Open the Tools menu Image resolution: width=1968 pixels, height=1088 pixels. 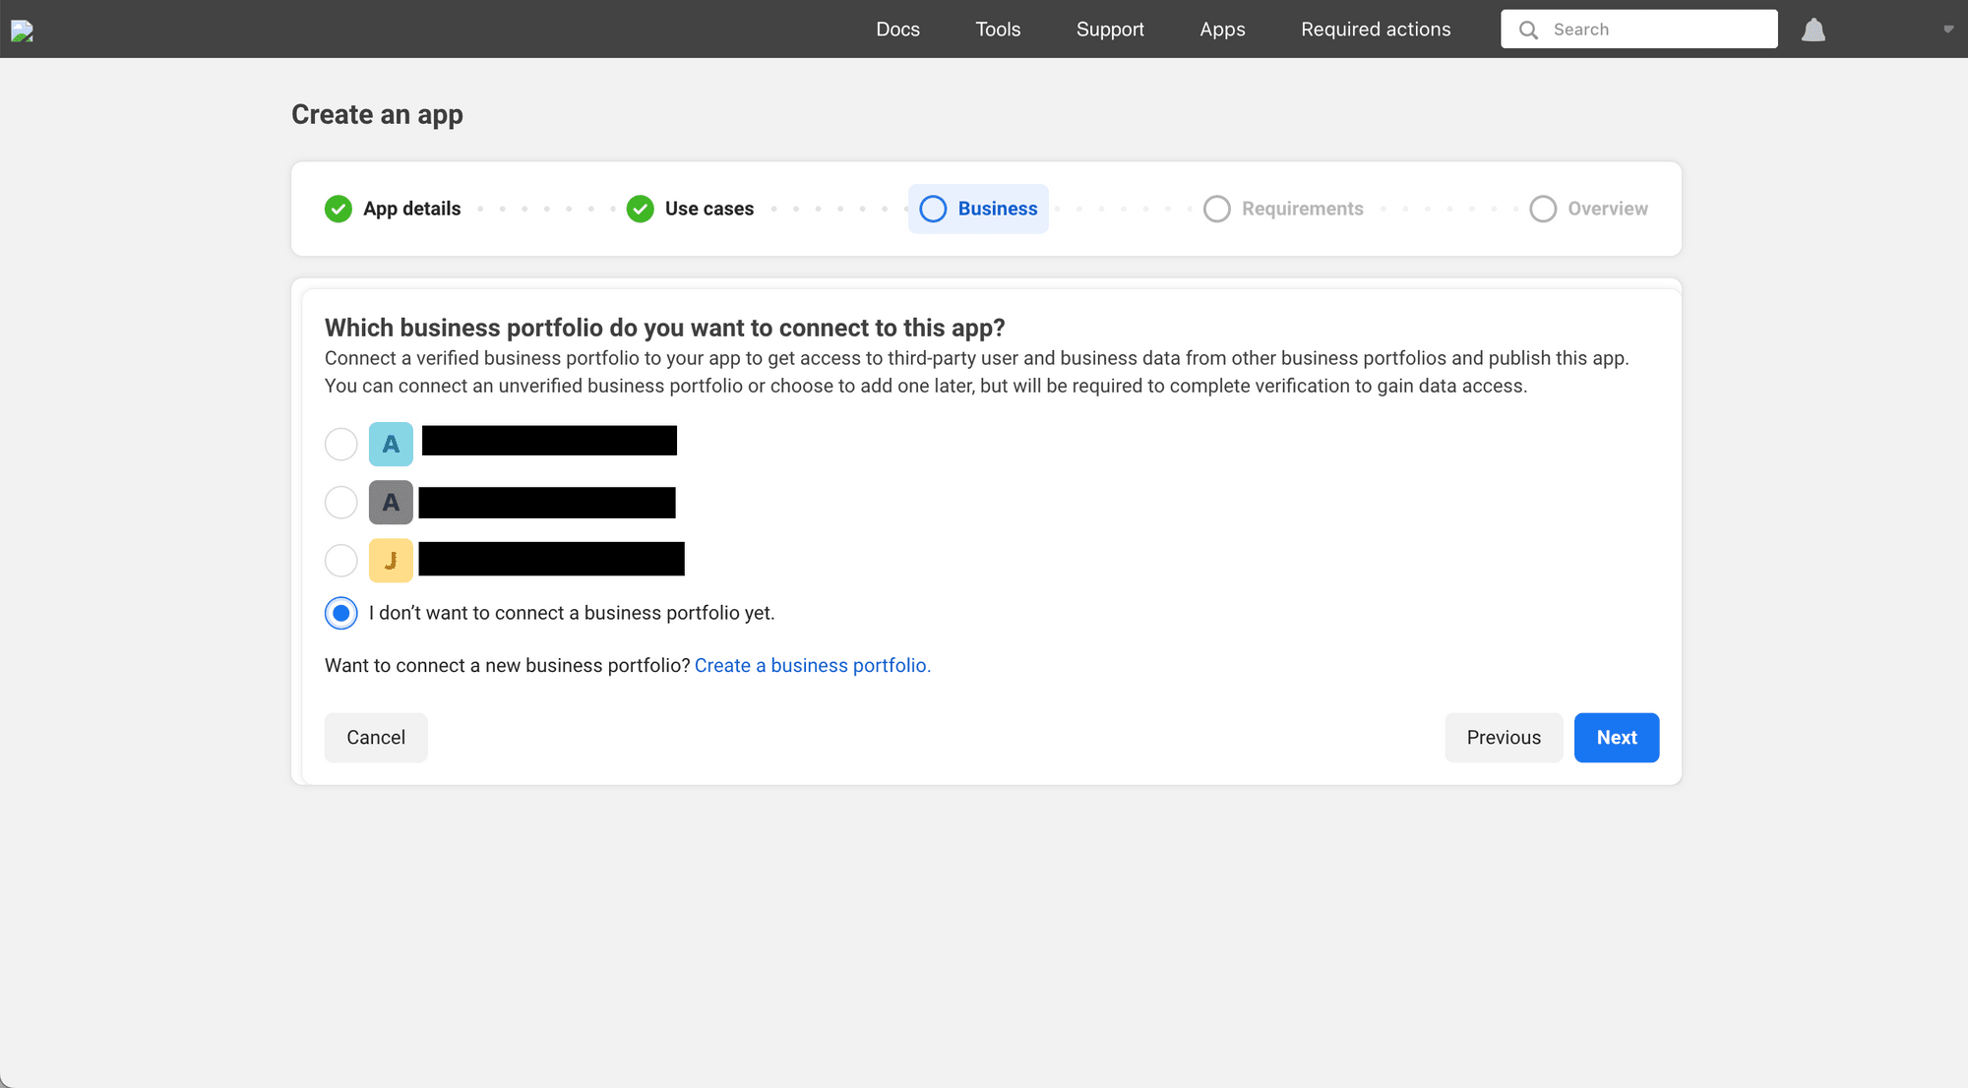[998, 29]
